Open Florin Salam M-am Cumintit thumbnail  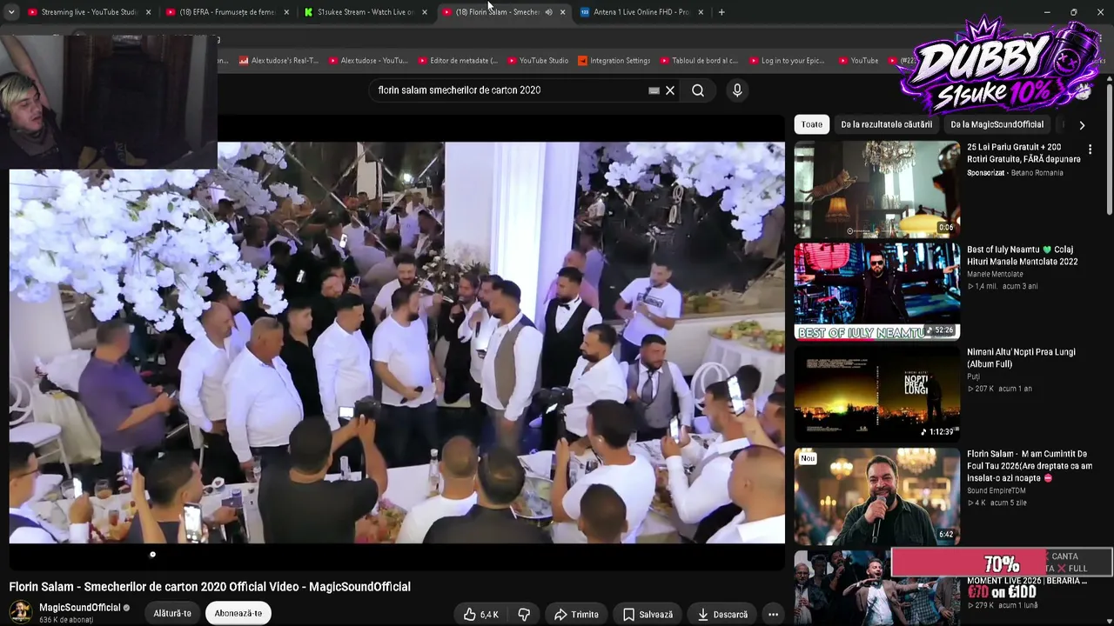[877, 496]
